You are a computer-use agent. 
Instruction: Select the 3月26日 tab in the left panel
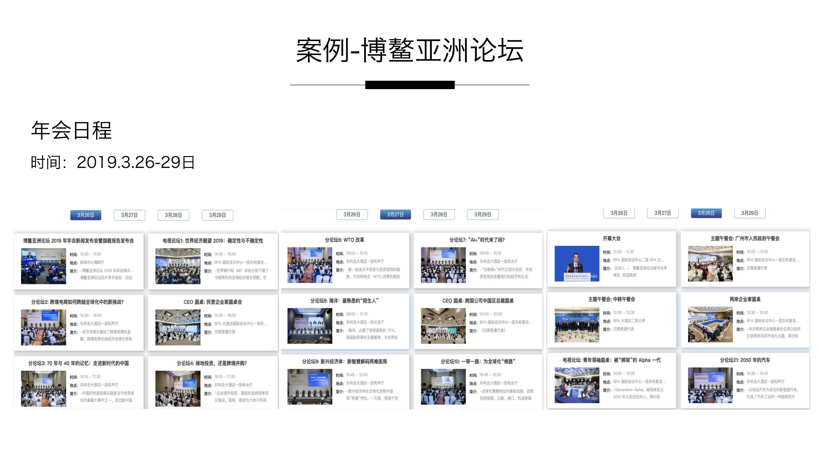(x=86, y=215)
